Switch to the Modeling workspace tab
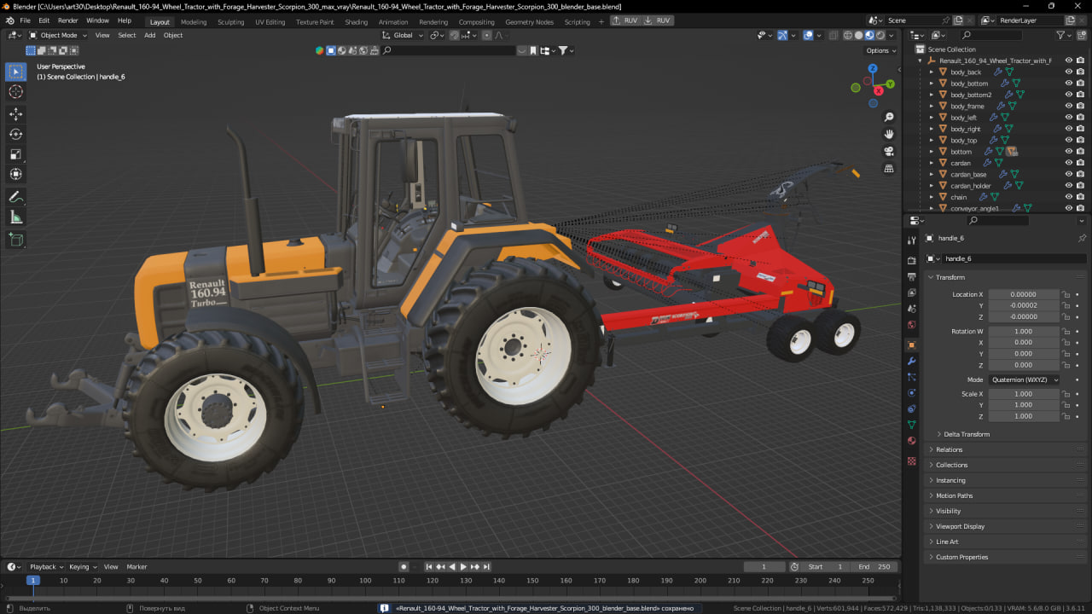Screen dimensions: 1092x614 tap(194, 22)
